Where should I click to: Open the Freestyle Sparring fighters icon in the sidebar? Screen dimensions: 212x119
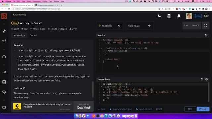[4, 41]
